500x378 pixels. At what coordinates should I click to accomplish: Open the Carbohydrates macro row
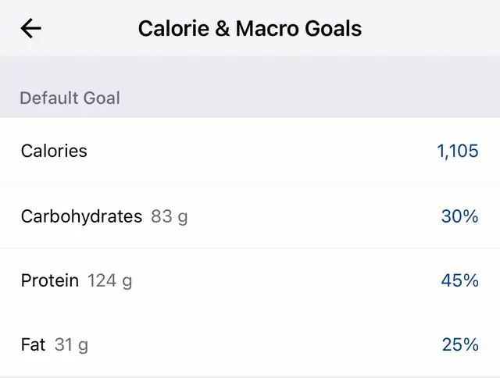click(312, 216)
